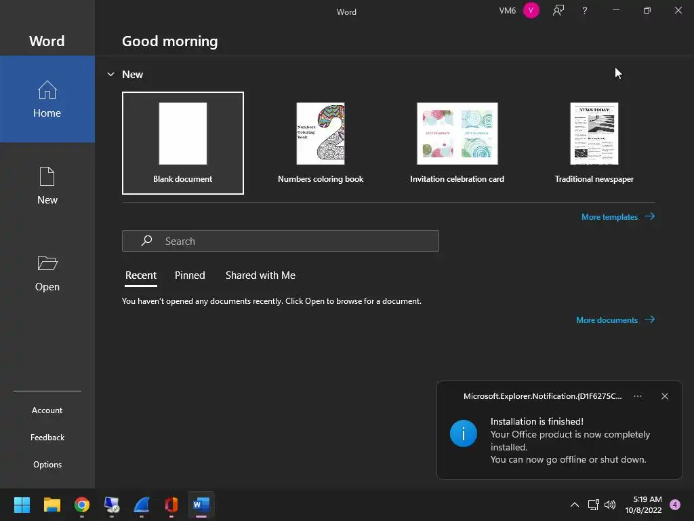
Task: Show hidden system tray icons
Action: (x=575, y=505)
